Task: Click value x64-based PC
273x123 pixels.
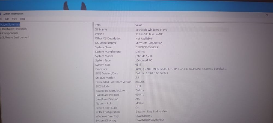Action: click(x=144, y=60)
